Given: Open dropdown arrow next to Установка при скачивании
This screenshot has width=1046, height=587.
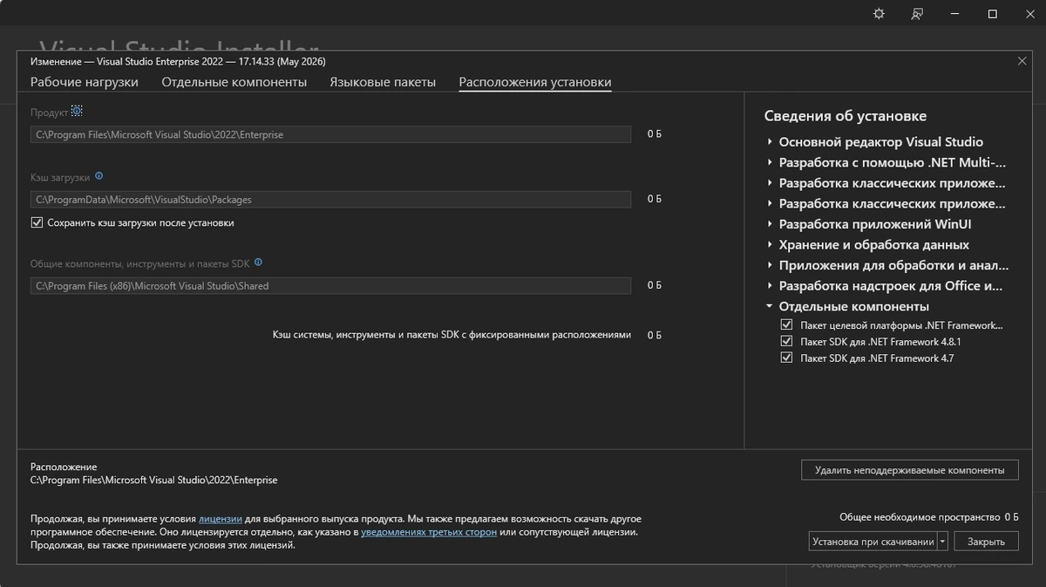Looking at the screenshot, I should 943,542.
